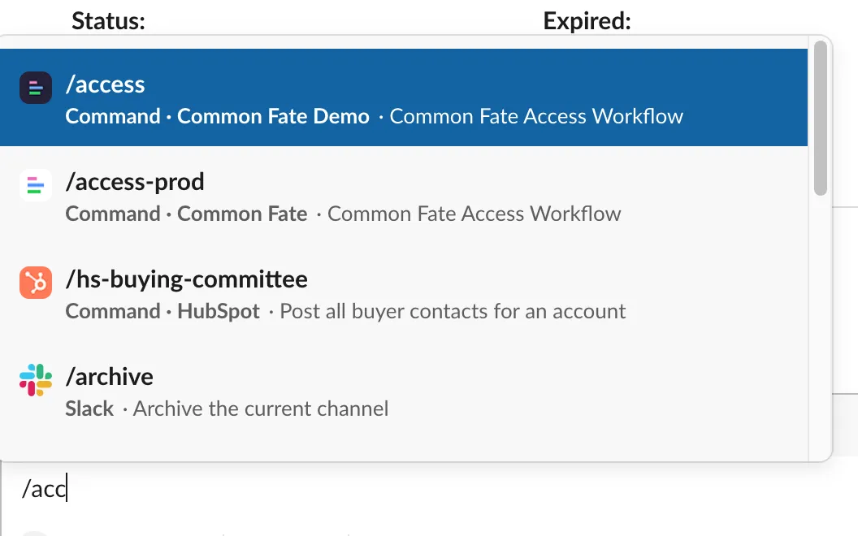
Task: Click 'Command · Common Fate Demo' text
Action: 217,116
